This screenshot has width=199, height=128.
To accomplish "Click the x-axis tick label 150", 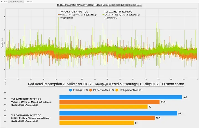I will pyautogui.click(x=197, y=79).
